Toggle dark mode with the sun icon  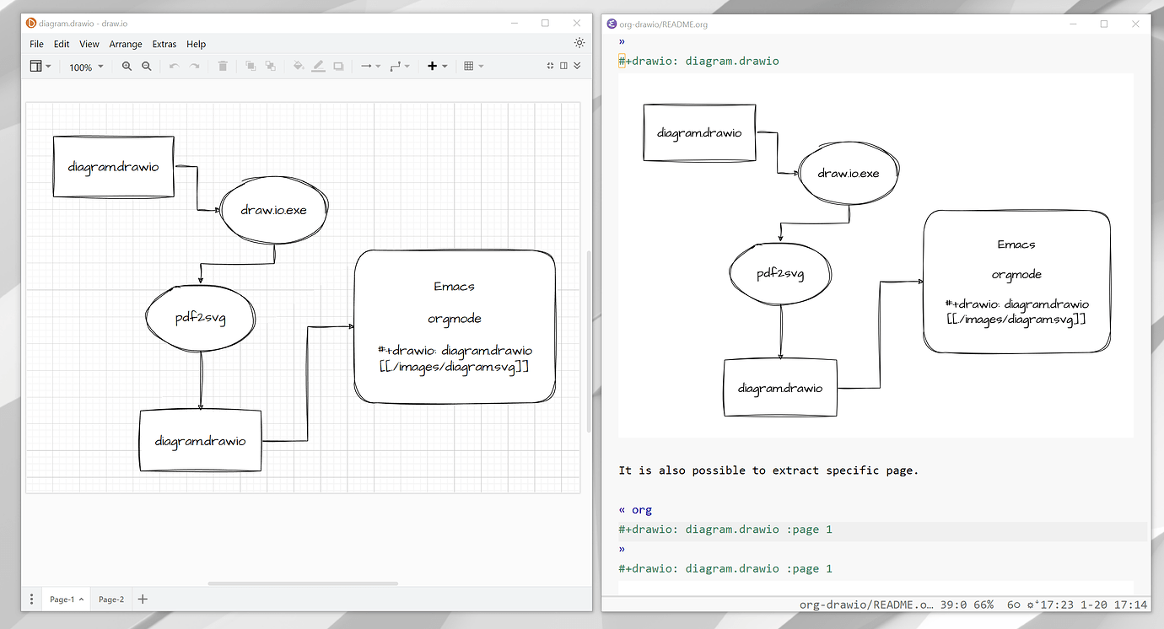(x=579, y=42)
